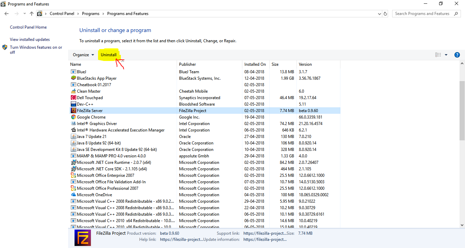Click the Office Professional 2007 icon
The image size is (465, 248).
(73, 188)
